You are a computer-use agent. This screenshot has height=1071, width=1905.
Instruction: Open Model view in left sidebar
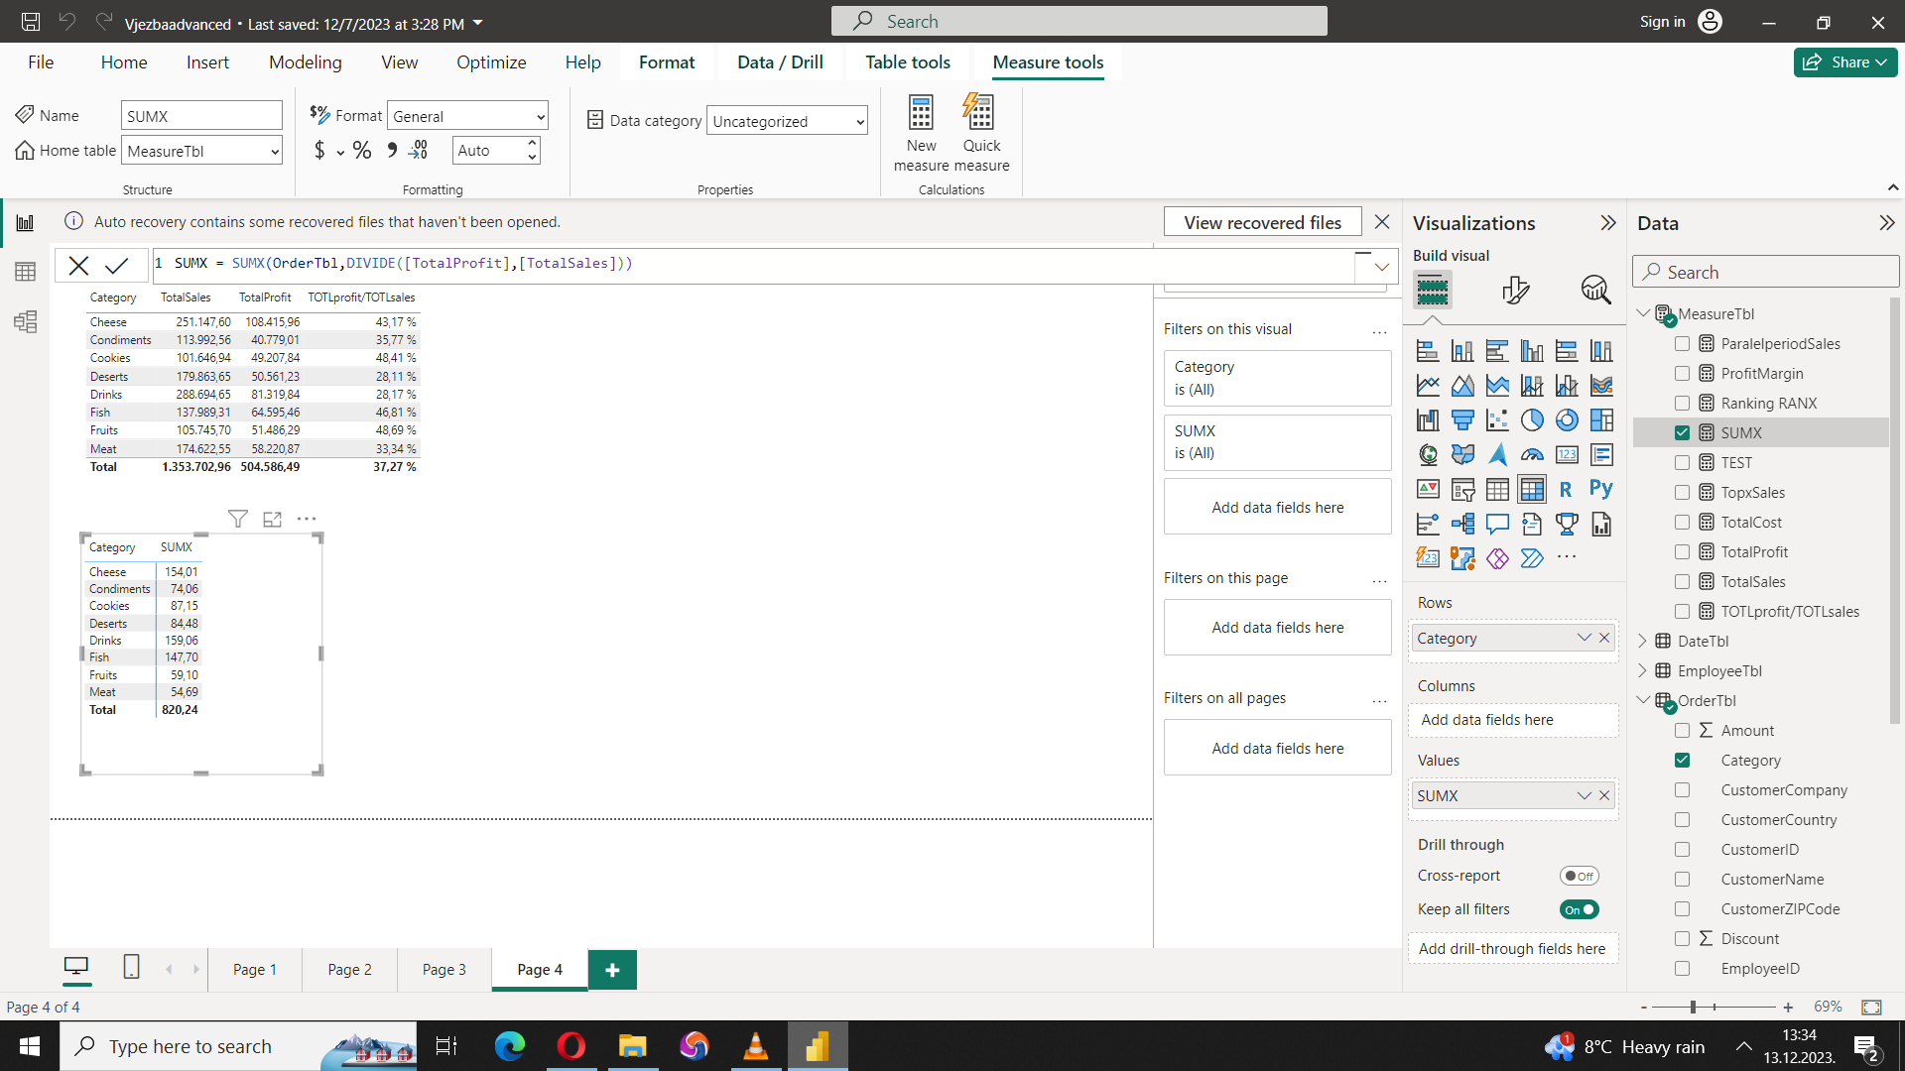coord(25,321)
